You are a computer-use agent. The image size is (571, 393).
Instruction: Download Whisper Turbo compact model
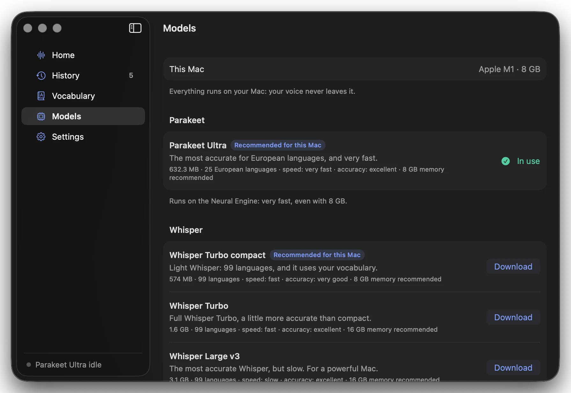[513, 267]
